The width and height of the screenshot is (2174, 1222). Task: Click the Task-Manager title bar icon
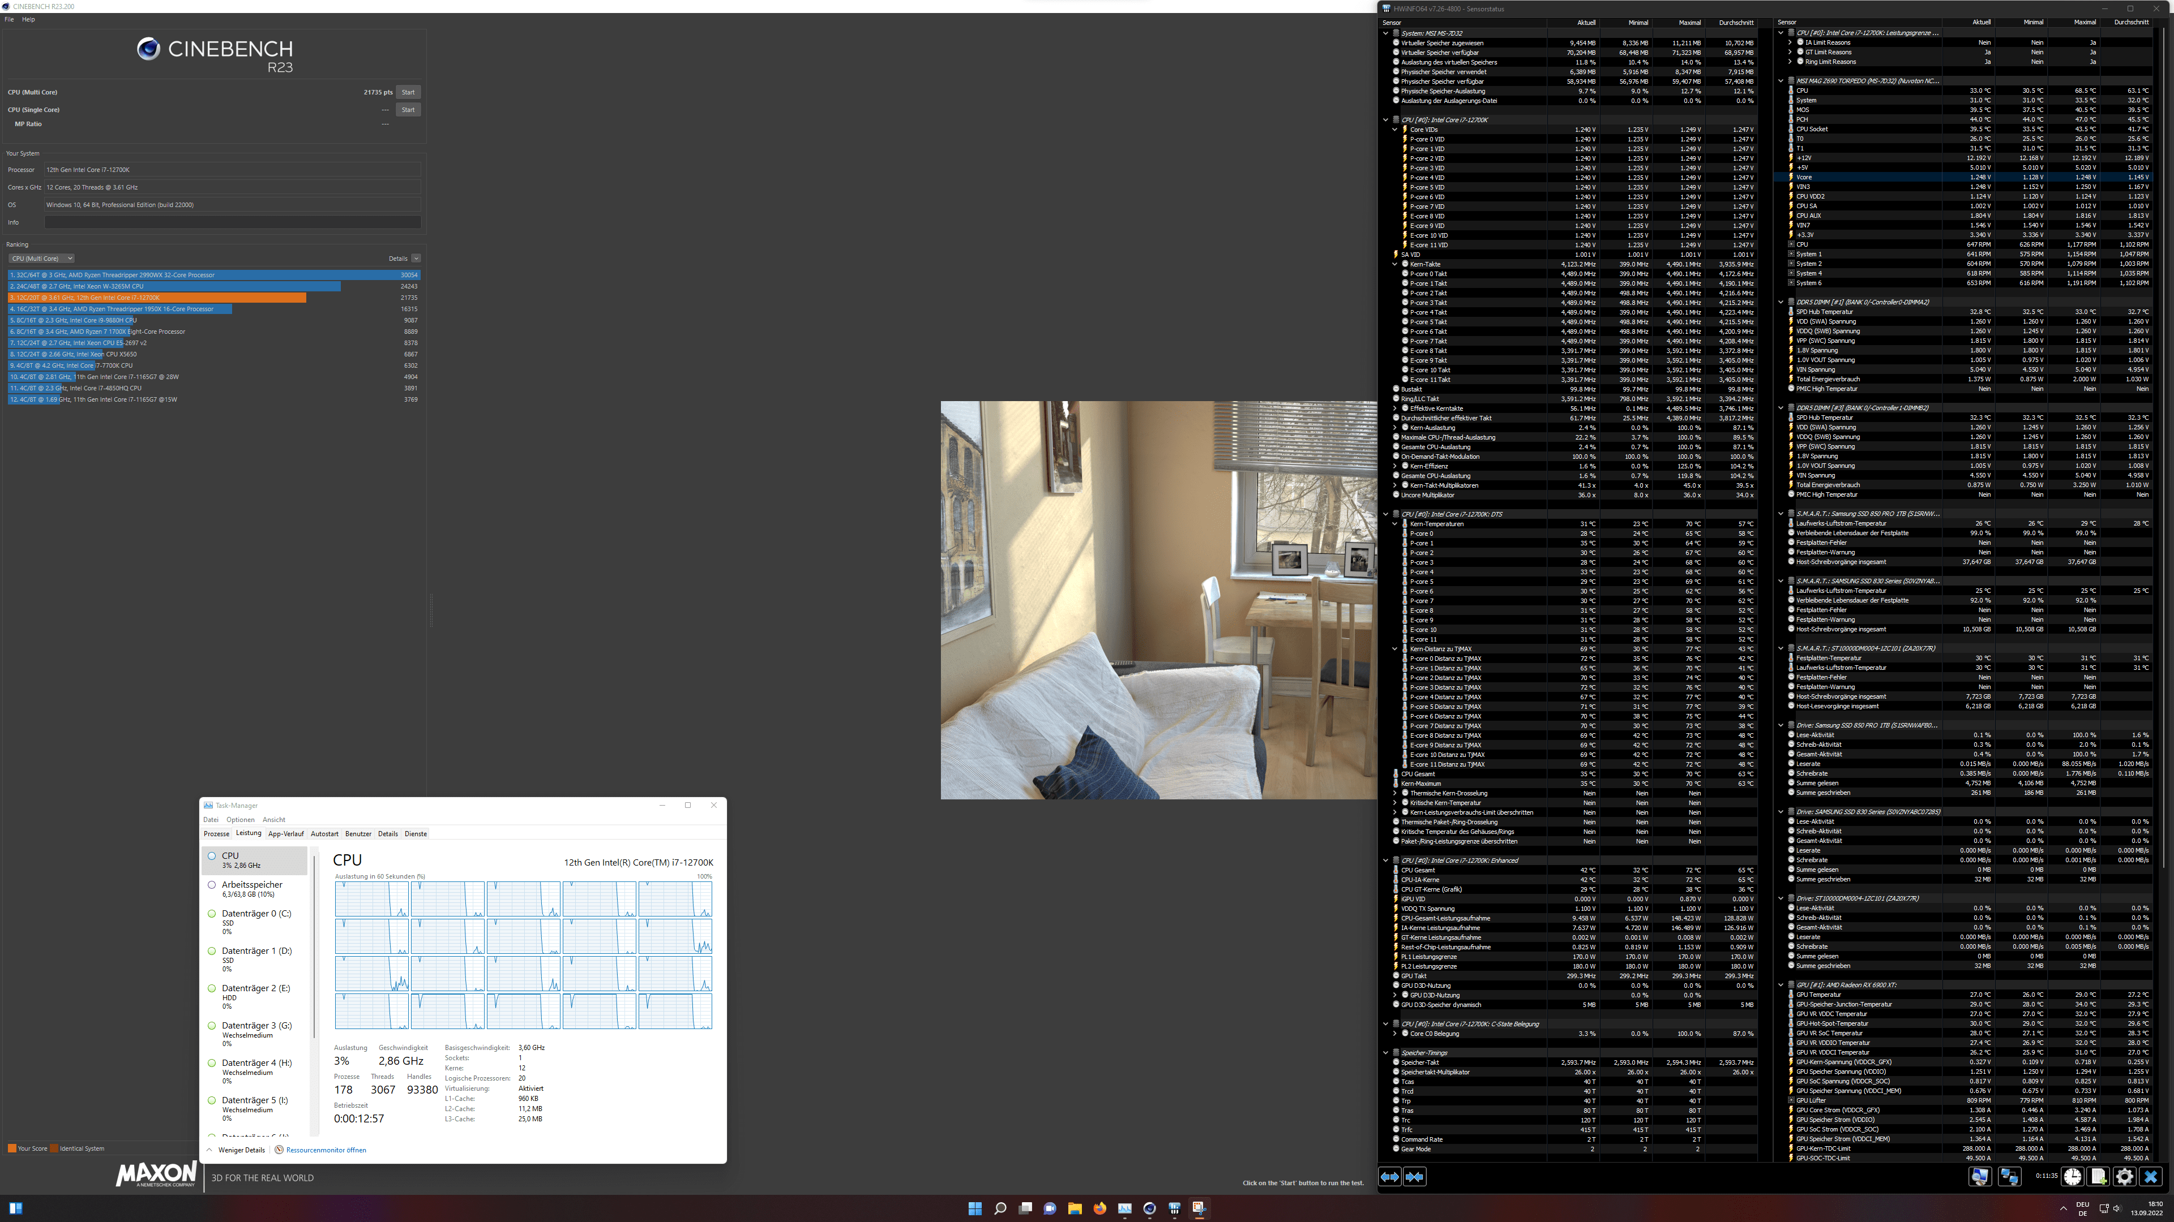208,804
